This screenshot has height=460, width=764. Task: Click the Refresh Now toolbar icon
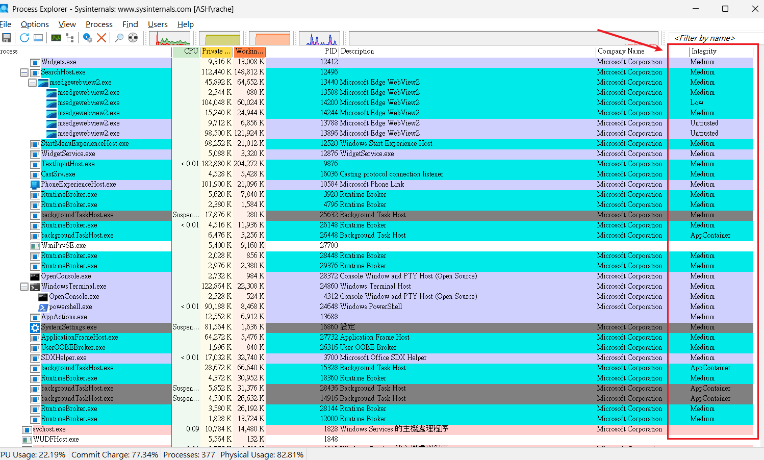coord(24,38)
